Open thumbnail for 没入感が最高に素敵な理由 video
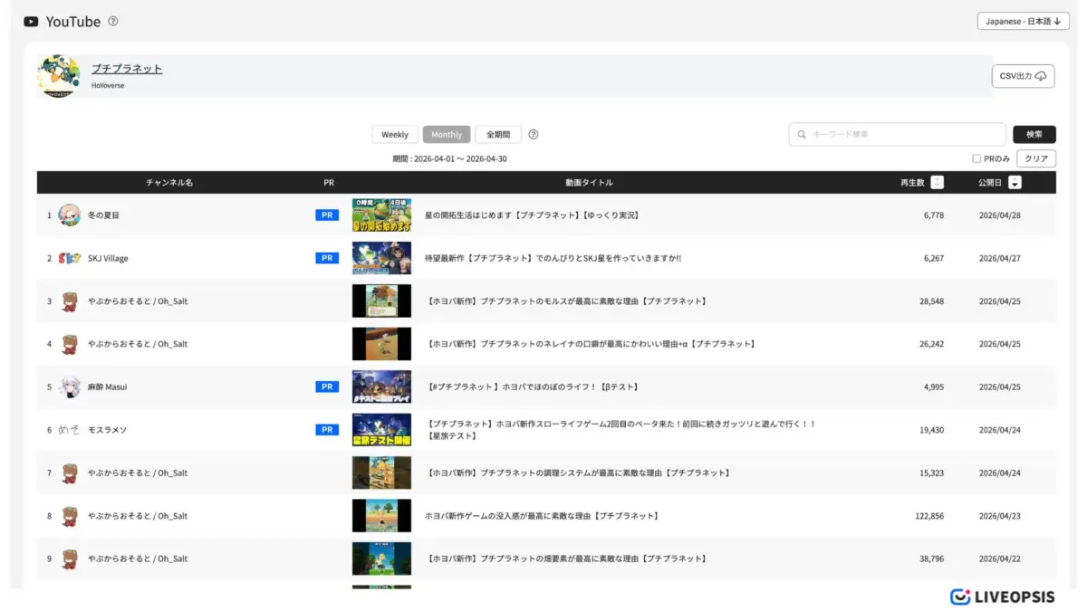The height and width of the screenshot is (611, 1087). point(381,516)
